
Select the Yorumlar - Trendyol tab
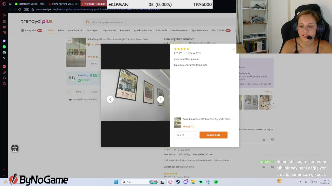coord(93,4)
